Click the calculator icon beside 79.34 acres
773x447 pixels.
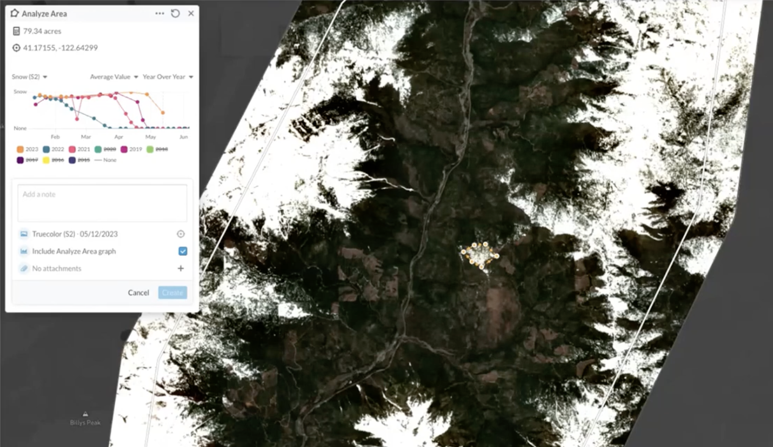click(x=16, y=31)
